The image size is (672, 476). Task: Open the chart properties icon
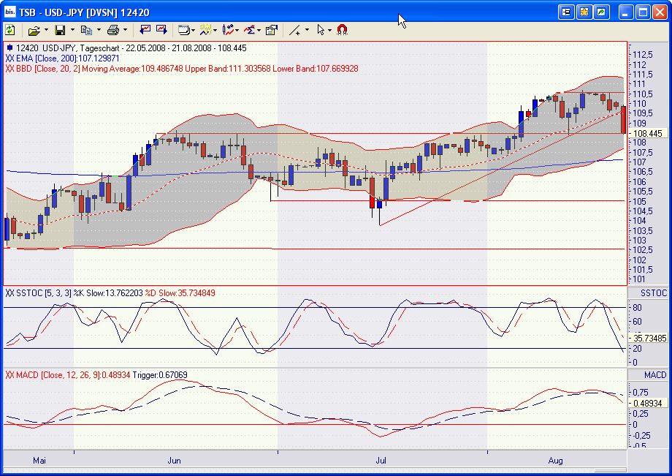271,30
